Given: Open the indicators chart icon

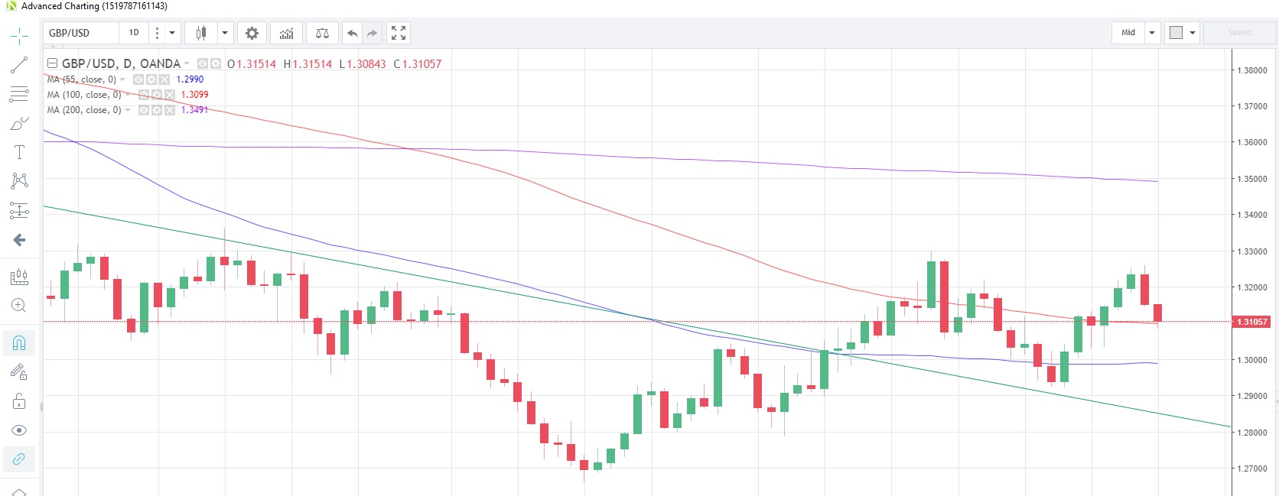Looking at the screenshot, I should point(286,33).
